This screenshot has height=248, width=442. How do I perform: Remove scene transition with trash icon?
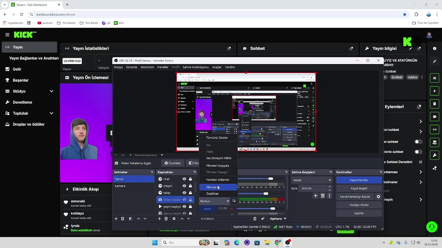click(x=323, y=196)
